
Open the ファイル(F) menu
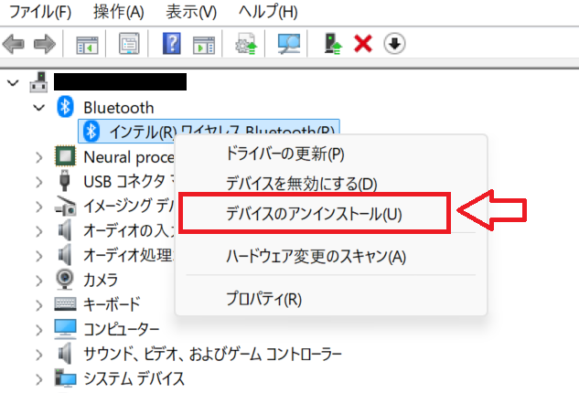pyautogui.click(x=40, y=12)
